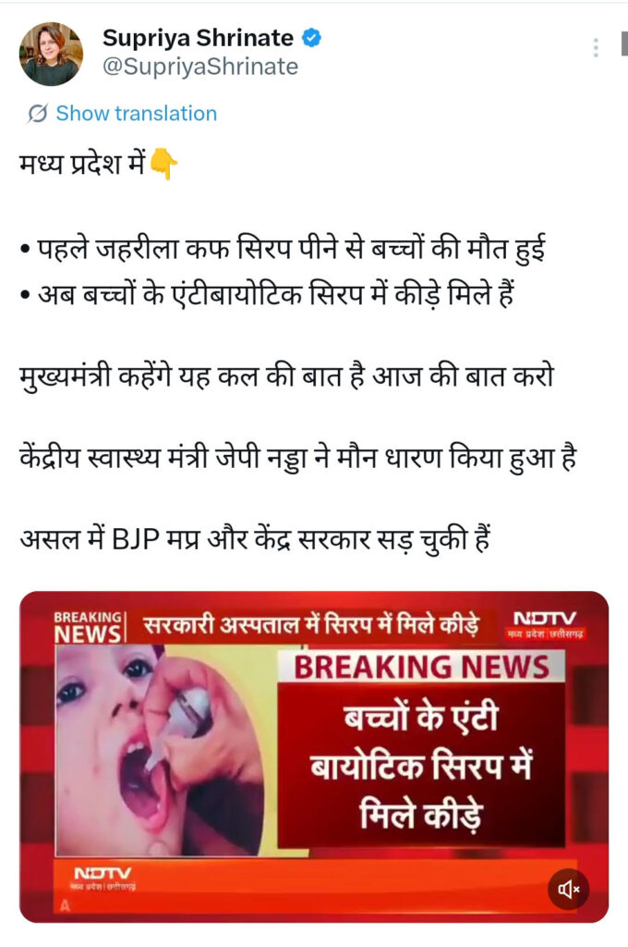Open Supriya Shrinate's profile picture
This screenshot has width=628, height=947.
click(51, 54)
